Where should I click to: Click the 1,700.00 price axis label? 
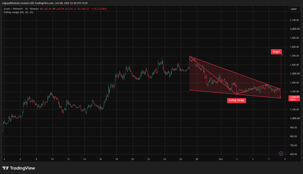(x=295, y=56)
